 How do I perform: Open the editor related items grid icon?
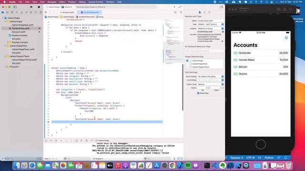pyautogui.click(x=46, y=12)
